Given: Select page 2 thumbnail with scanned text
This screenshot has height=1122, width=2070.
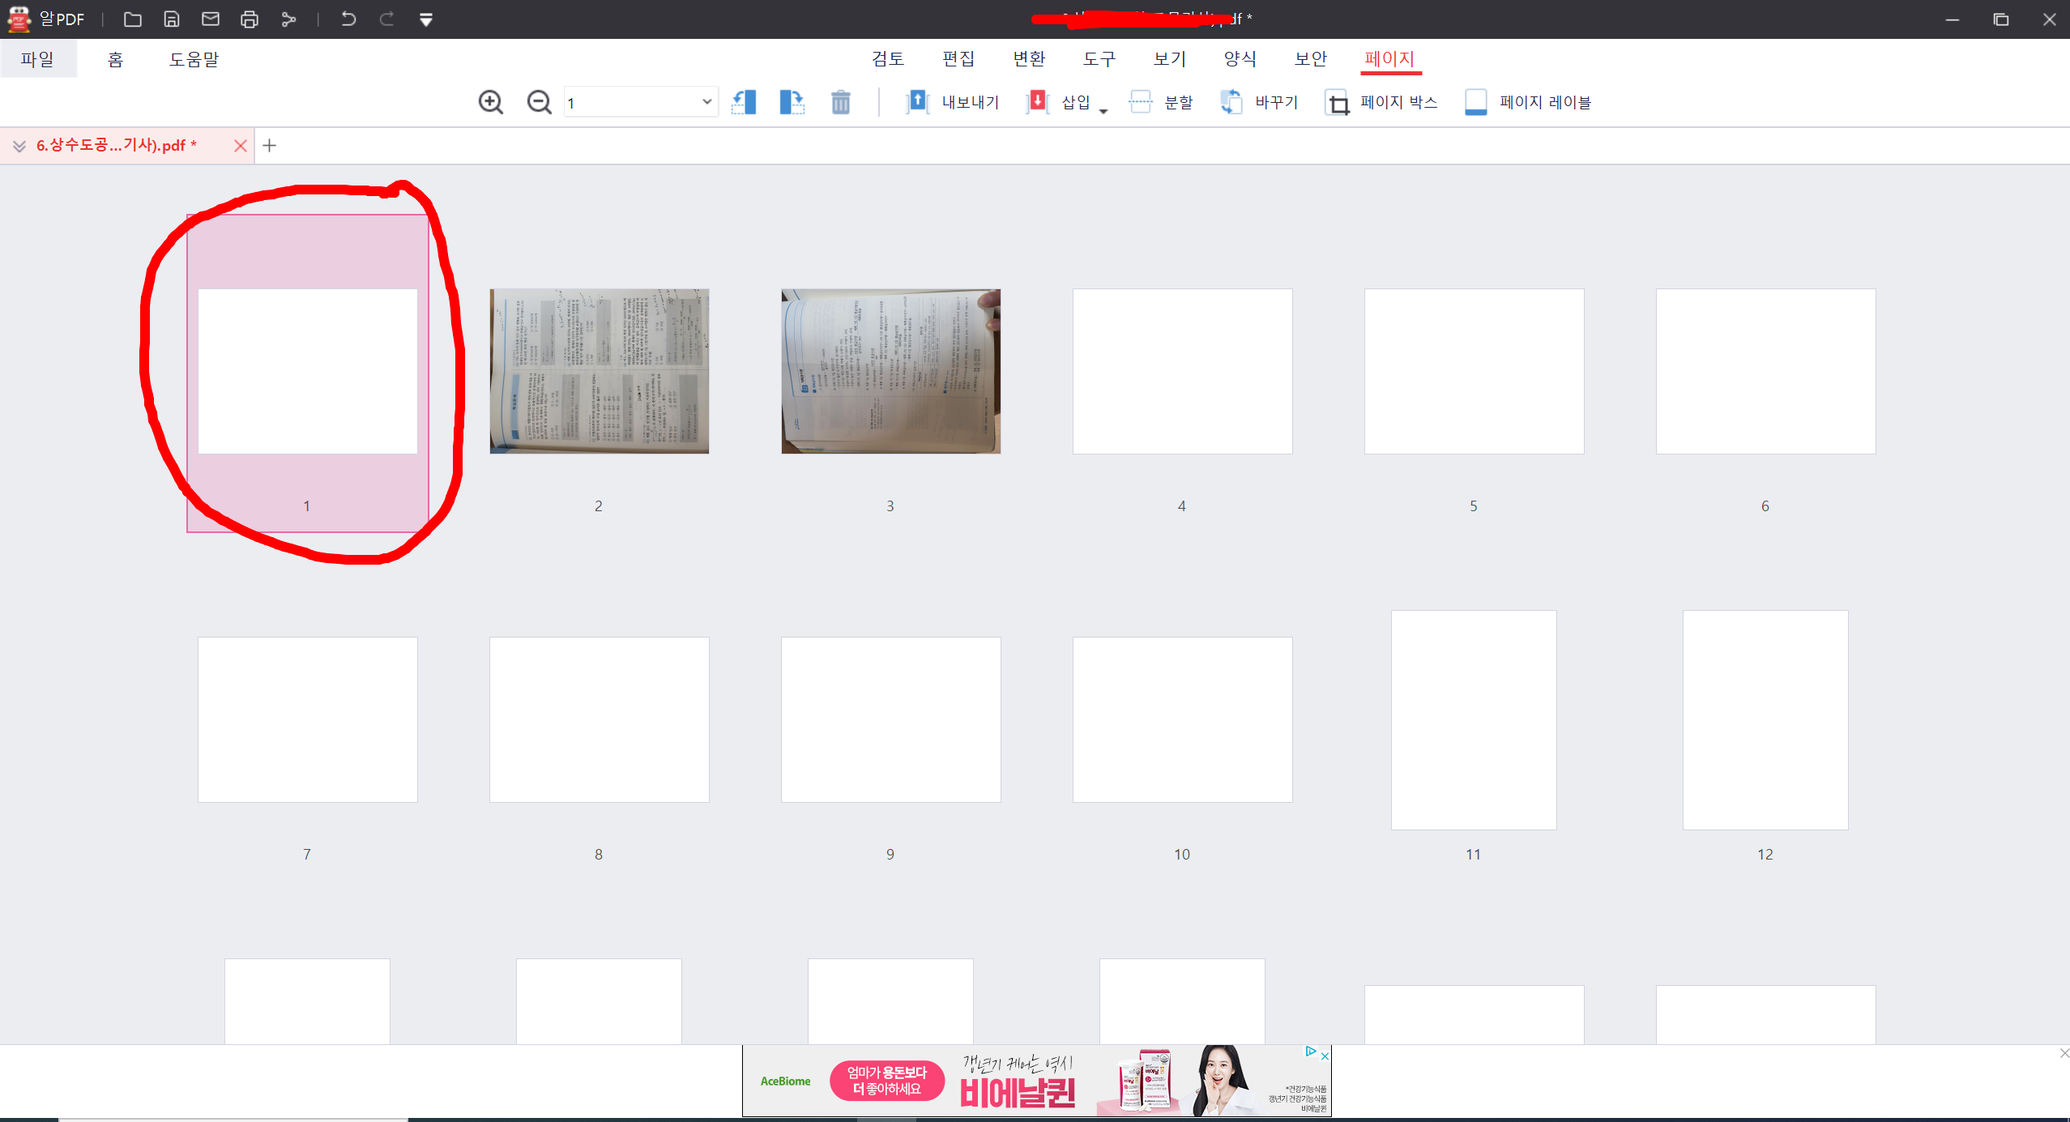Looking at the screenshot, I should click(x=600, y=371).
